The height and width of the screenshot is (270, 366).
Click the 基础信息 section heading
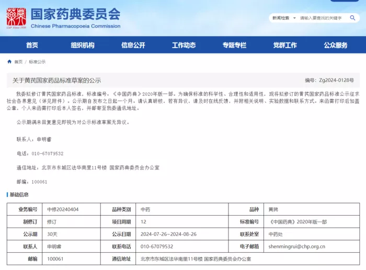pos(19,195)
